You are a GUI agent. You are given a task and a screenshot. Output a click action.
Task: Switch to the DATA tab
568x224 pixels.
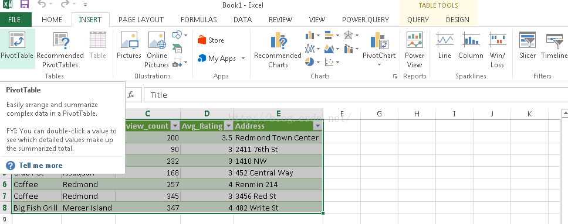[x=243, y=19]
